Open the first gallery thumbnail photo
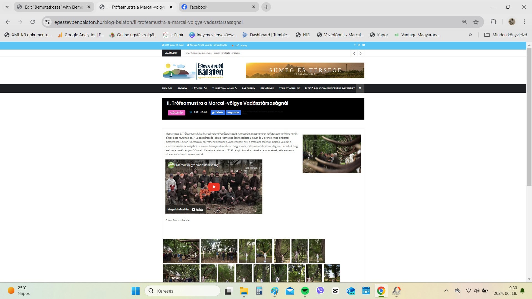 181,251
